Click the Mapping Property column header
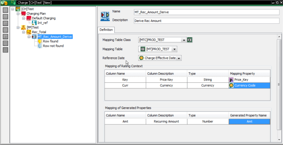Viewport: 283px width, 145px height. pyautogui.click(x=249, y=73)
